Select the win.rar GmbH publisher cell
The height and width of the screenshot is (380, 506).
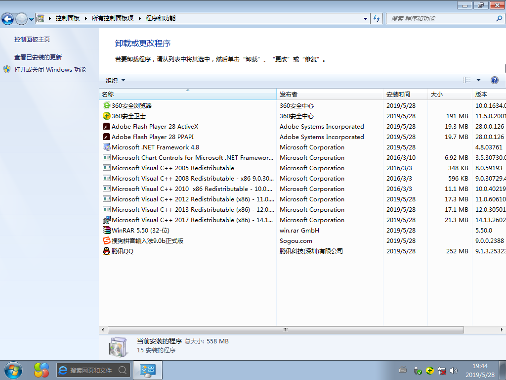(299, 231)
